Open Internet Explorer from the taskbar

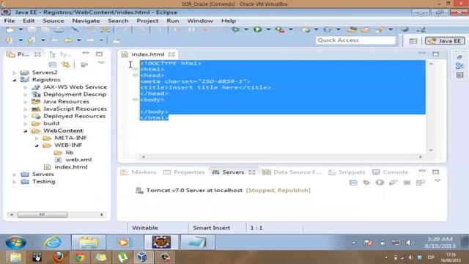53,242
